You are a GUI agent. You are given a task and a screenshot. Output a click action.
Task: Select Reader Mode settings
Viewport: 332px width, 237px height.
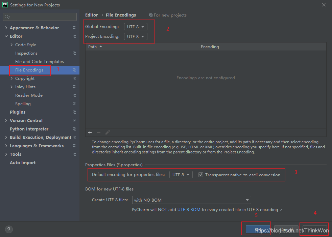pos(29,95)
